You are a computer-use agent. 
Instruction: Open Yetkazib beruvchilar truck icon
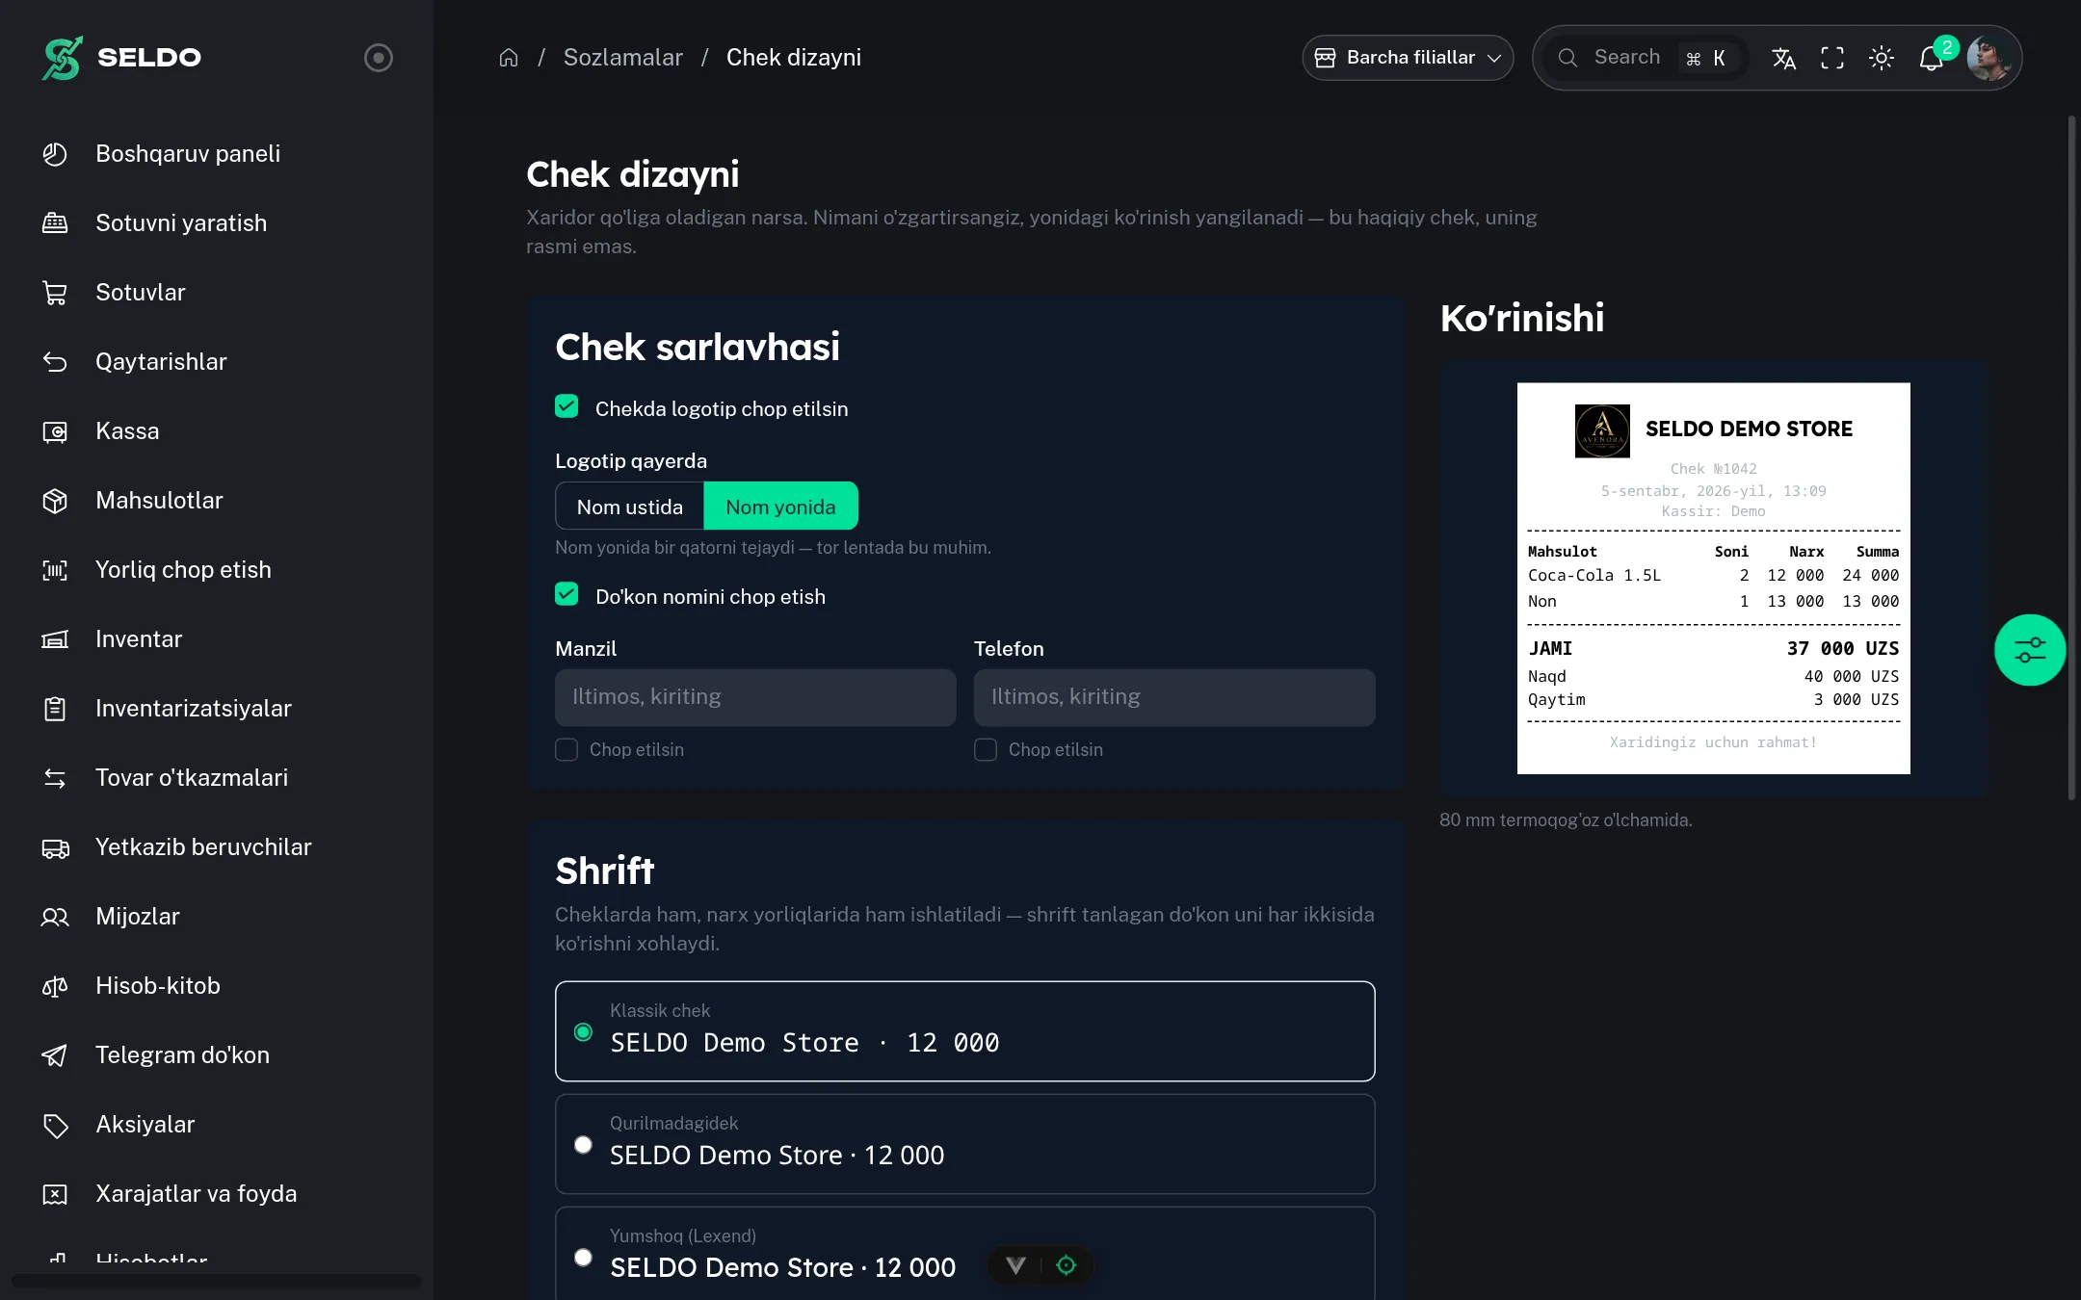(x=55, y=847)
